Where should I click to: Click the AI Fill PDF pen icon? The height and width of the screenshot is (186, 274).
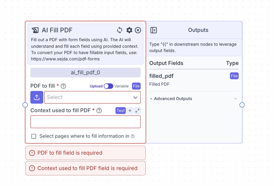pyautogui.click(x=35, y=30)
